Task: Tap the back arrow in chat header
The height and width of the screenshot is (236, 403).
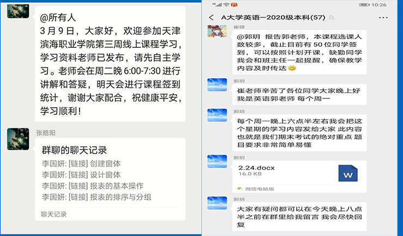Action: click(211, 17)
